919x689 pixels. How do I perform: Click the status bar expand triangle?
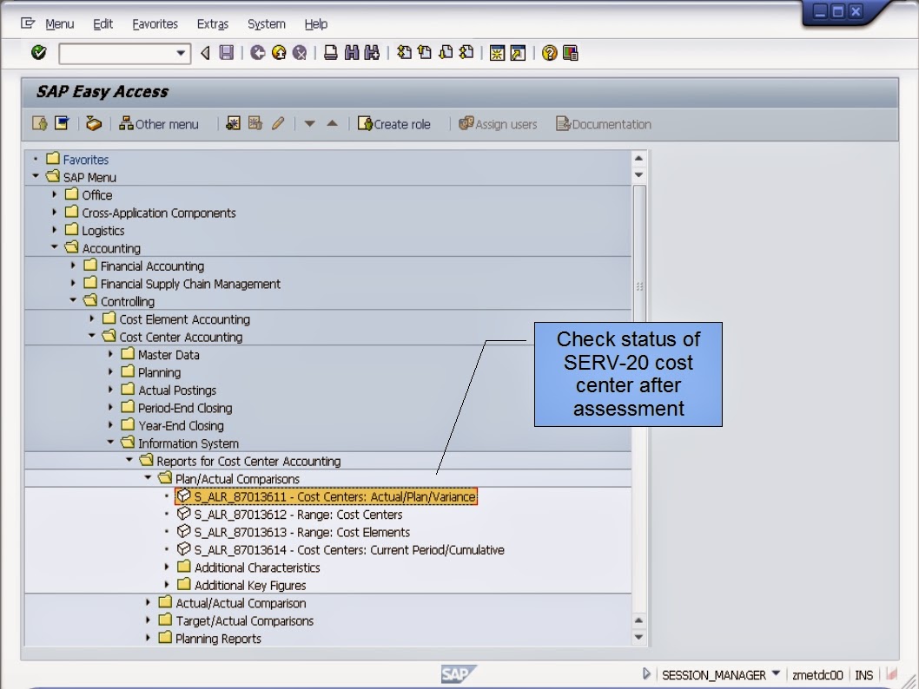646,673
